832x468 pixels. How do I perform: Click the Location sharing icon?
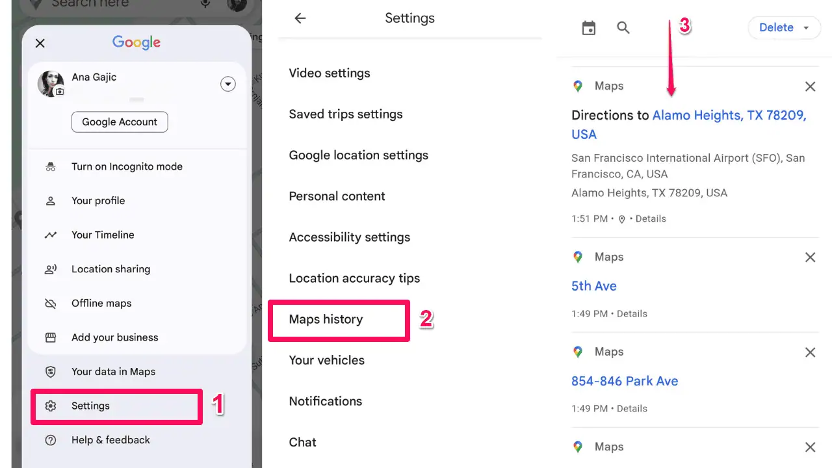click(x=51, y=269)
